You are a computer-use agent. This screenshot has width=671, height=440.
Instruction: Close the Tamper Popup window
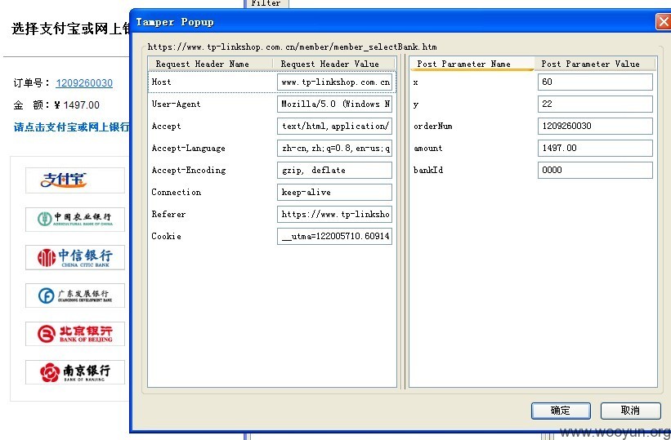[664, 22]
